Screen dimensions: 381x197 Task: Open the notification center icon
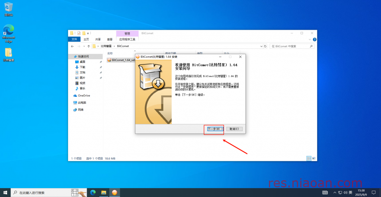374,193
